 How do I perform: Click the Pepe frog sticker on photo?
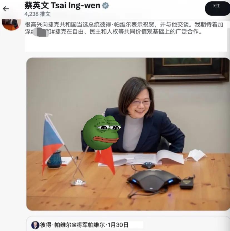pyautogui.click(x=102, y=132)
